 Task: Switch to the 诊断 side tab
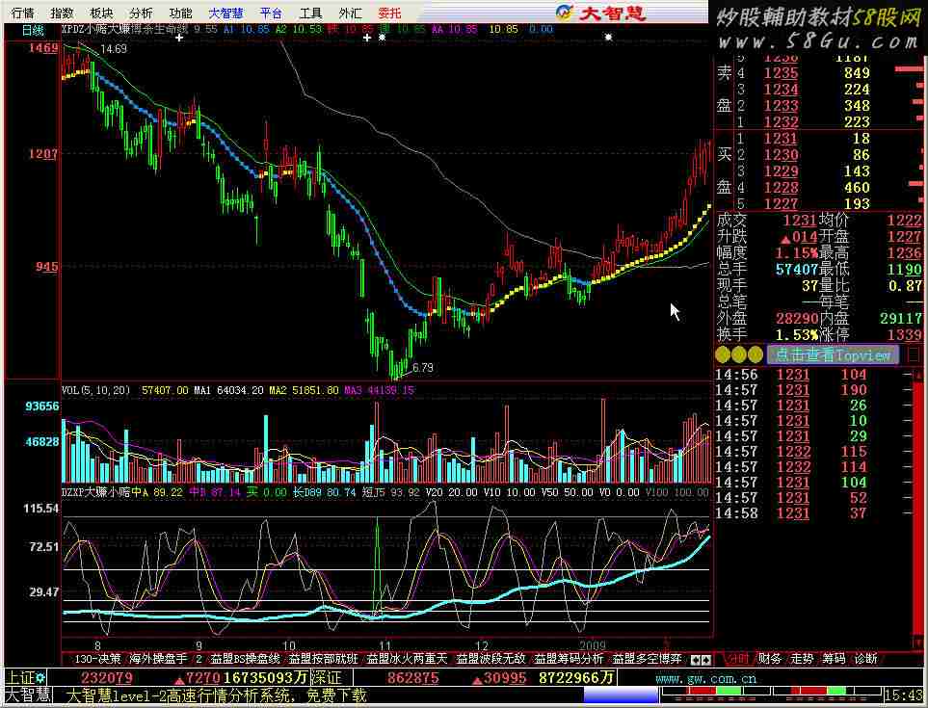point(866,658)
